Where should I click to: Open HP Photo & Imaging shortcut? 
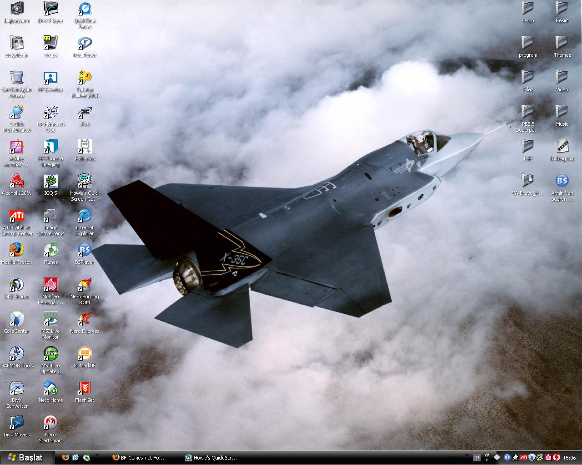click(50, 153)
